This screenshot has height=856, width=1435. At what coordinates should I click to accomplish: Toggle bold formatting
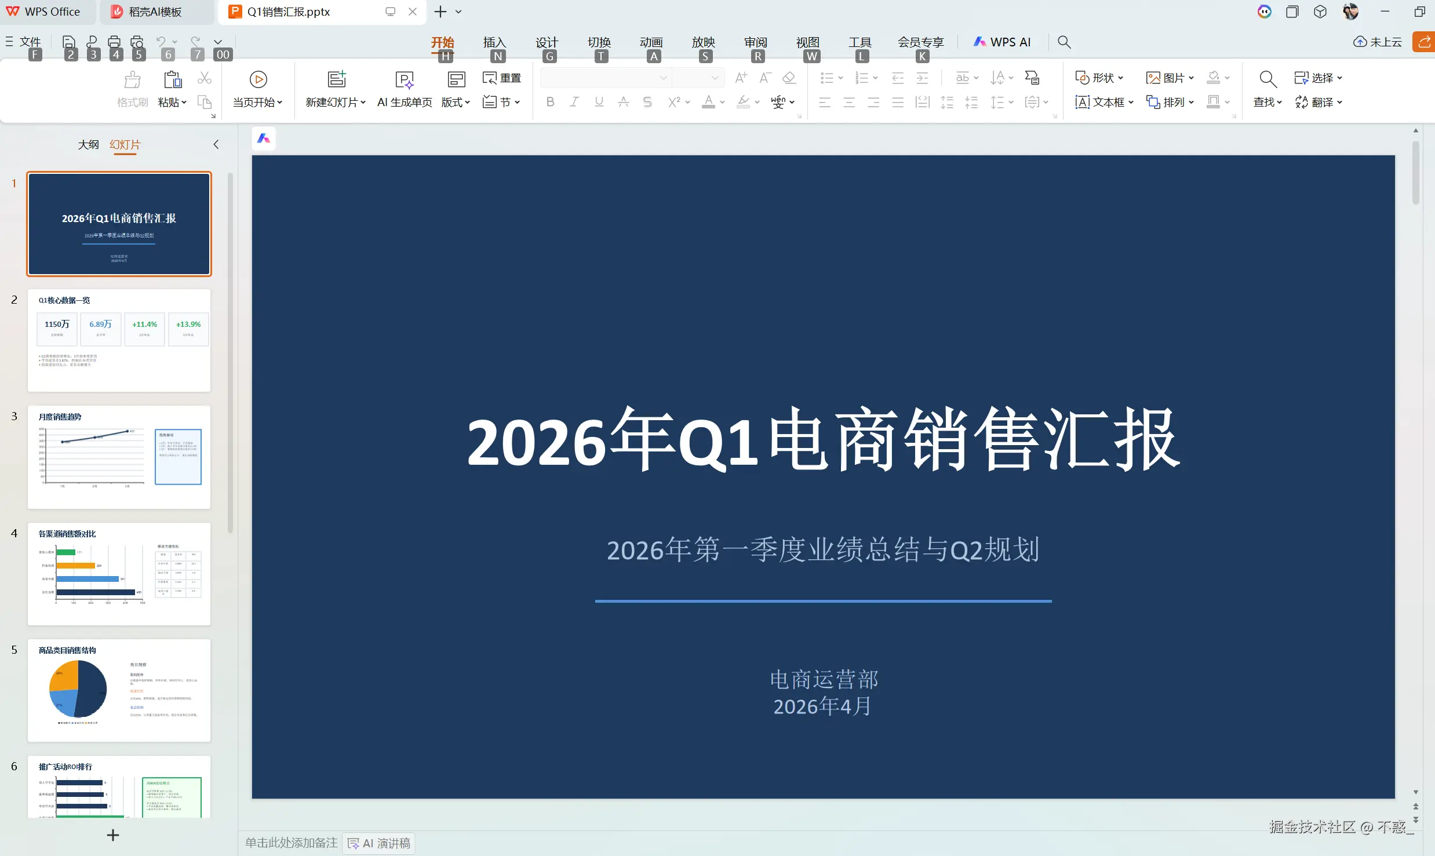click(550, 102)
